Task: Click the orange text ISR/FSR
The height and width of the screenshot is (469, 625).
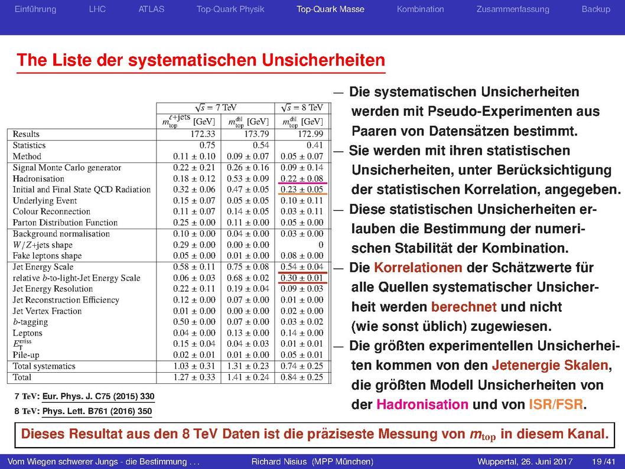Action: tap(556, 405)
